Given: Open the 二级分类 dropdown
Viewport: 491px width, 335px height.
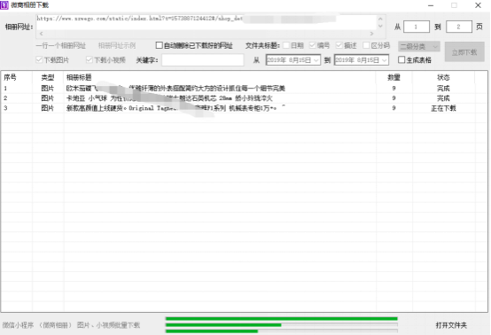Looking at the screenshot, I should coord(419,47).
